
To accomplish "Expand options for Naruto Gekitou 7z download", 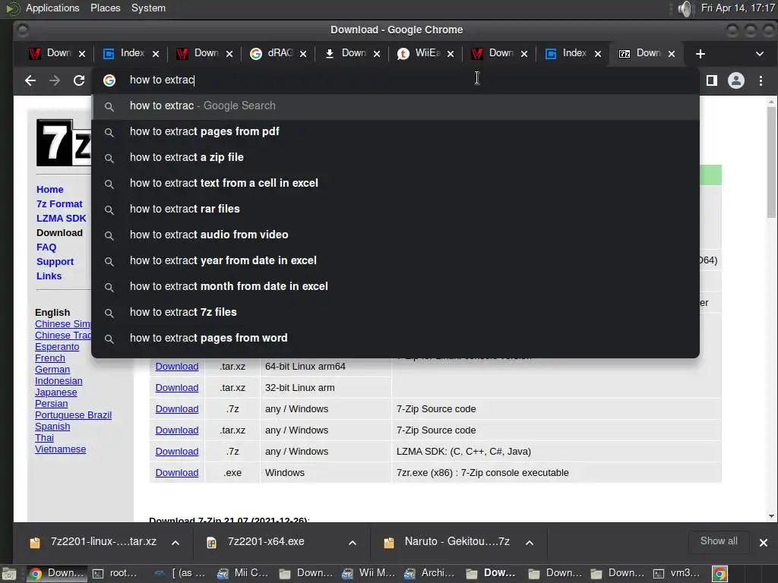I will point(530,543).
